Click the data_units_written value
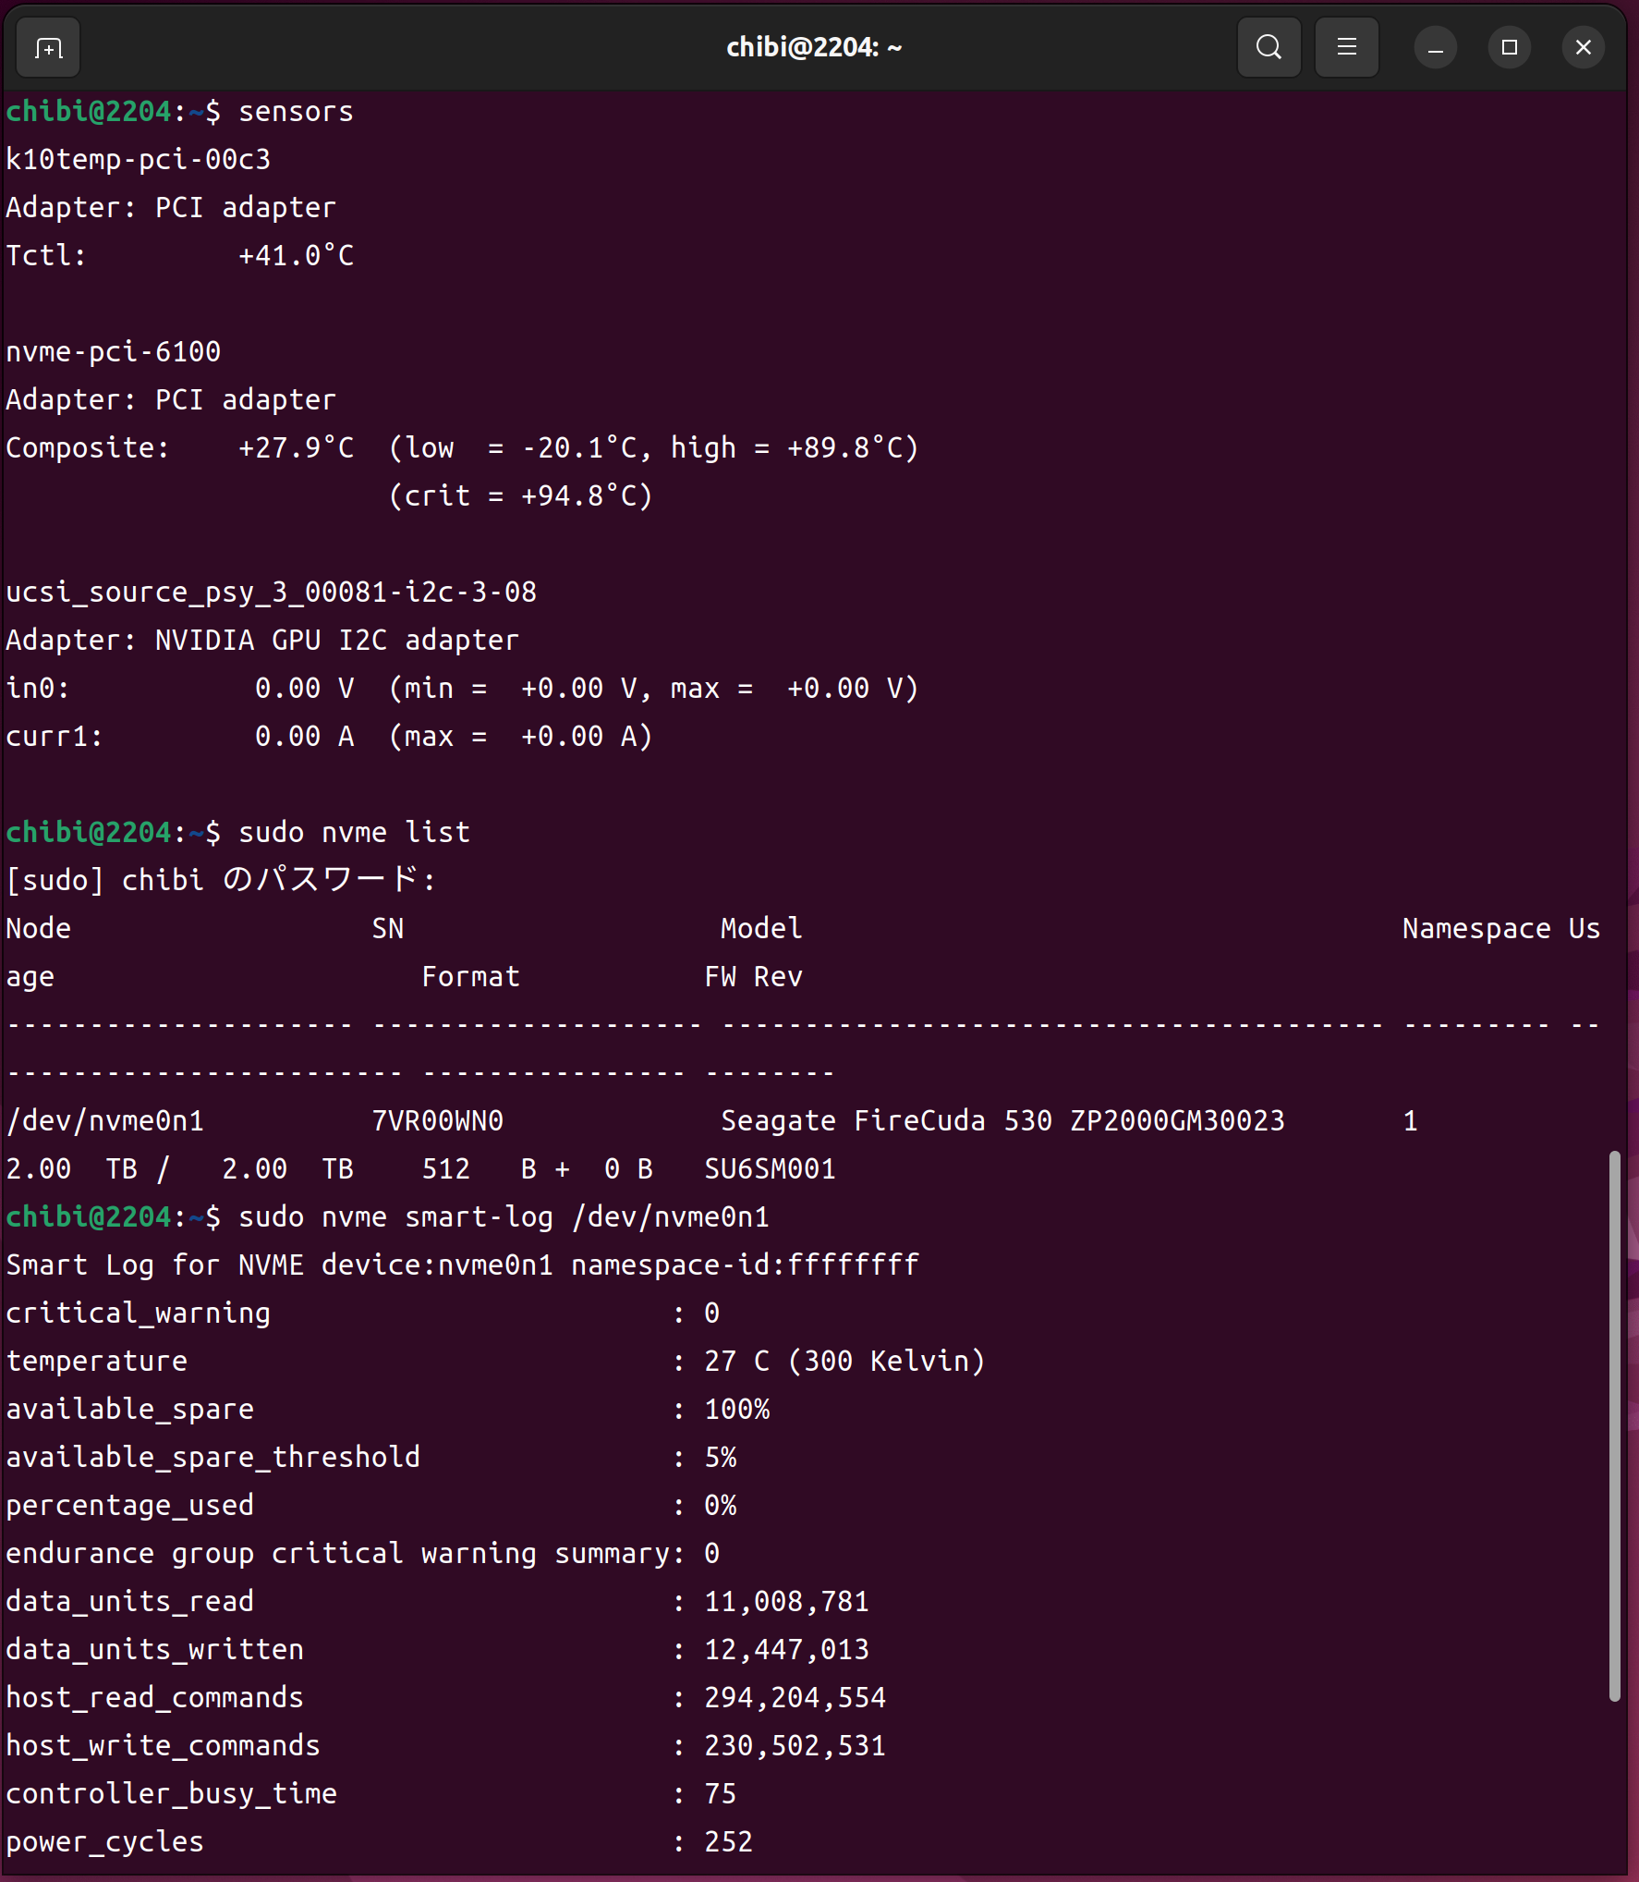 (786, 1650)
